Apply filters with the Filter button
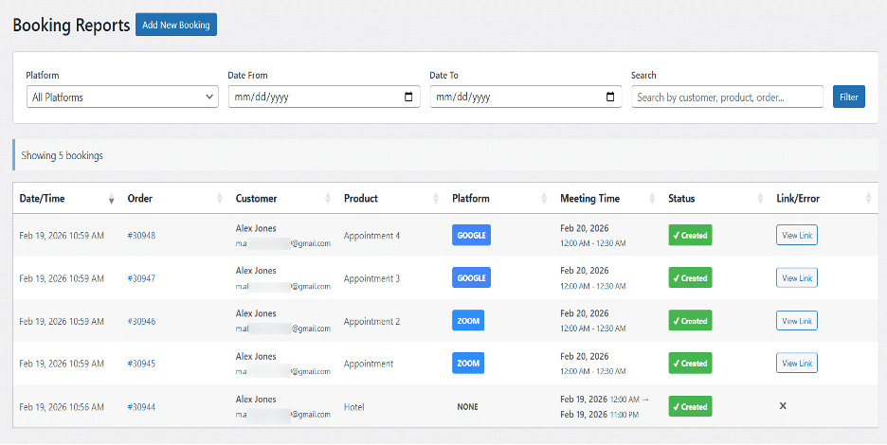Viewport: 887px width, 445px height. (848, 97)
